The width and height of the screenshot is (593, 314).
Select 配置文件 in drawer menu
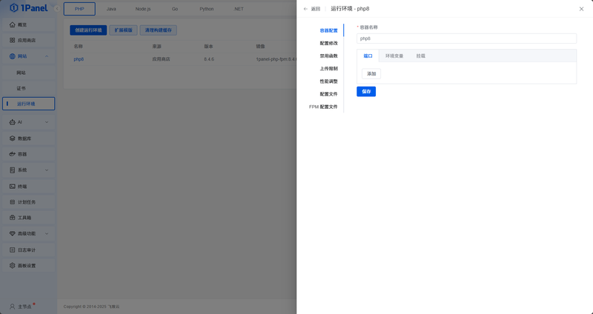point(328,94)
